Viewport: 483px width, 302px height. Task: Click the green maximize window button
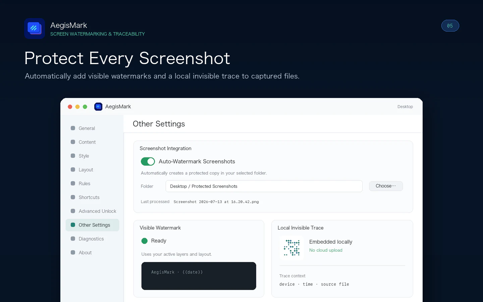click(85, 107)
